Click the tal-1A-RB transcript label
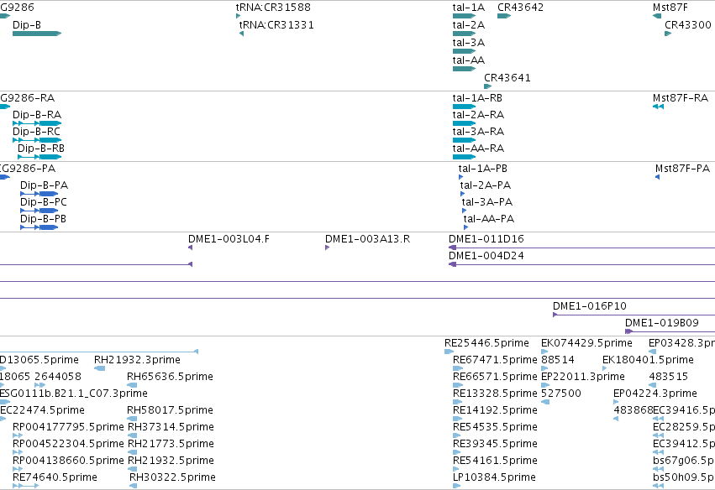The image size is (715, 490). [x=477, y=98]
